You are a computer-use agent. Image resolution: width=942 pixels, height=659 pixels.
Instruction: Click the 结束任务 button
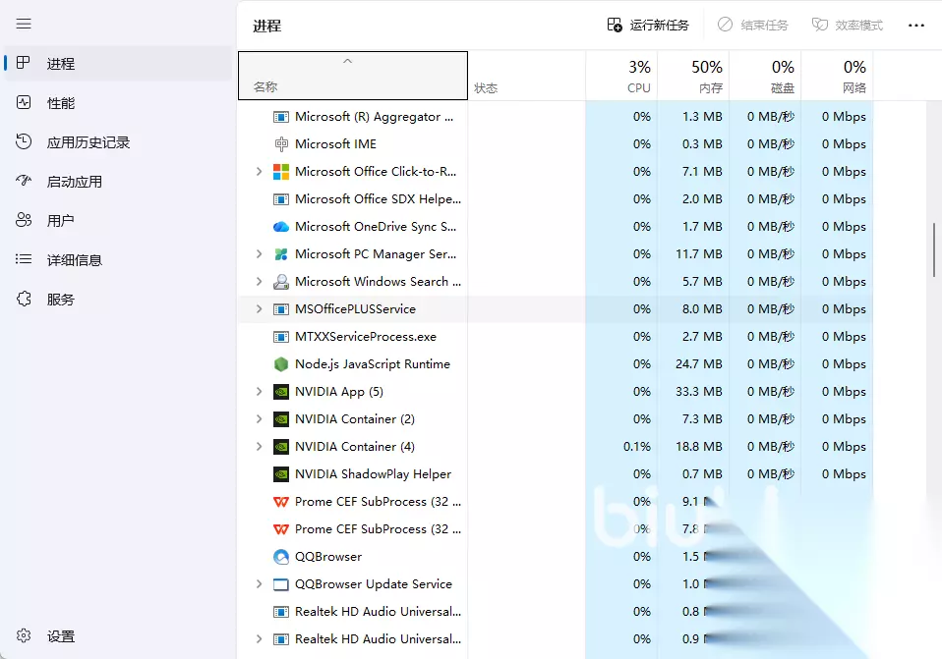point(753,26)
